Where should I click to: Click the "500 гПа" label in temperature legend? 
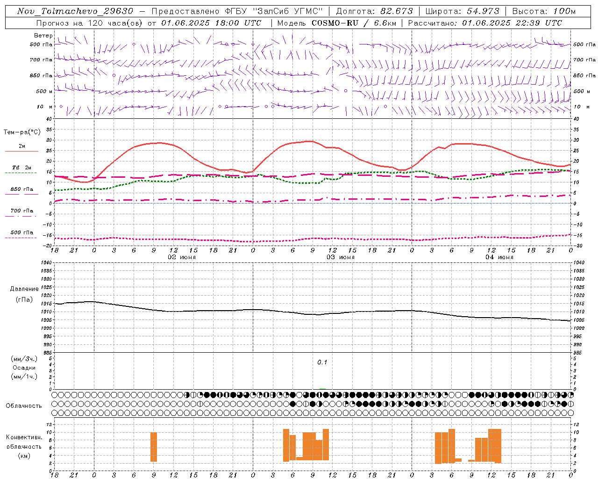point(22,232)
